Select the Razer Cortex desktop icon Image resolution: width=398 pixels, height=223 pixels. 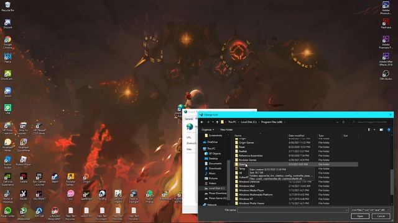[x=7, y=212]
